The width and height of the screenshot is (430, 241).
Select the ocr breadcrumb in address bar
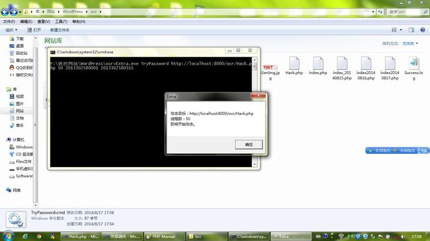[x=93, y=11]
